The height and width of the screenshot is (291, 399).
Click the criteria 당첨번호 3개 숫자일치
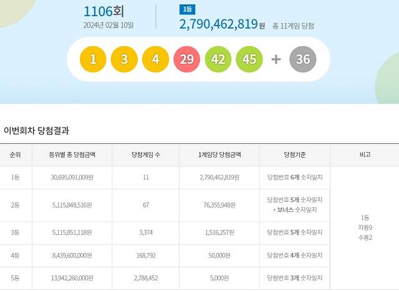295,278
